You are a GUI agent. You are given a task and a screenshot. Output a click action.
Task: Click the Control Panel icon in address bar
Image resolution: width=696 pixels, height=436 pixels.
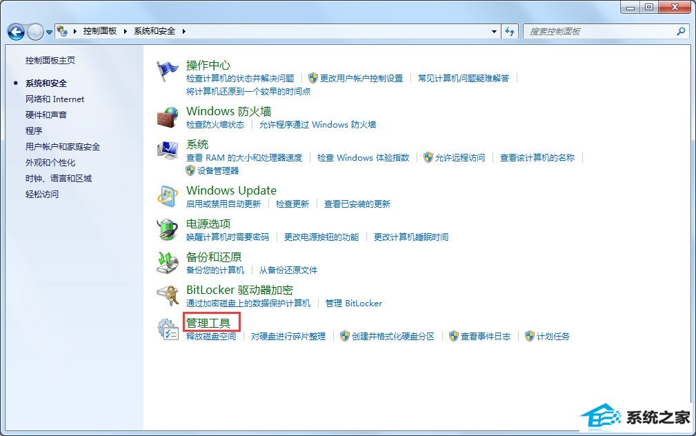(62, 31)
